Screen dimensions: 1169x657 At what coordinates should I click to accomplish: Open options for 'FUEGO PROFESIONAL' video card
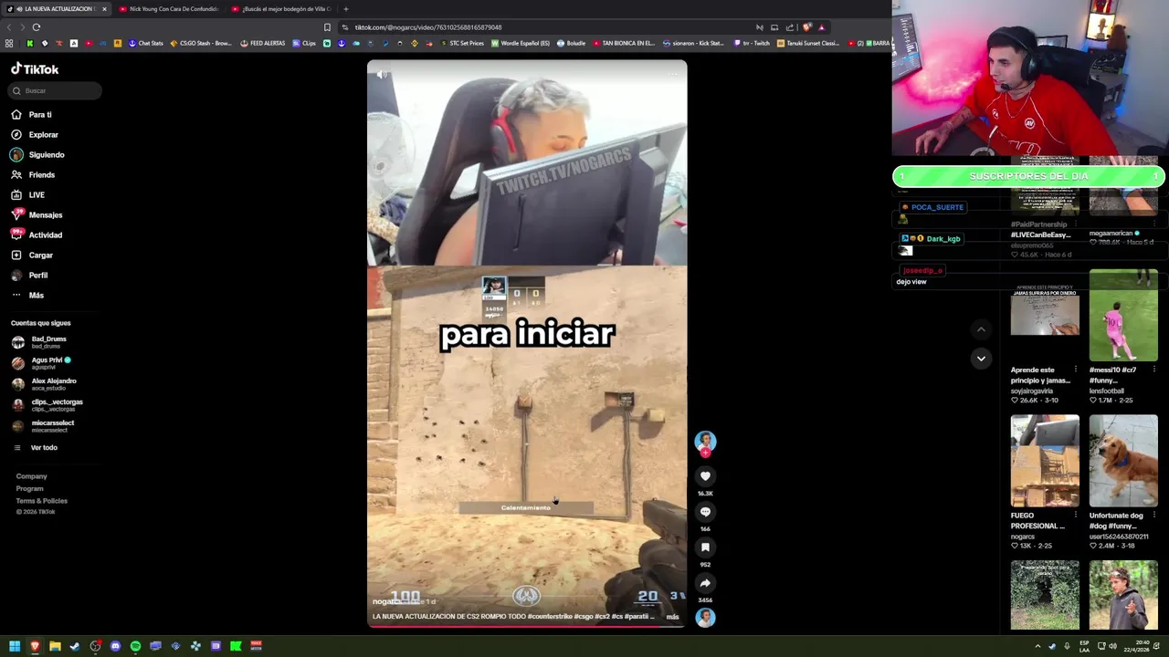pyautogui.click(x=1076, y=516)
